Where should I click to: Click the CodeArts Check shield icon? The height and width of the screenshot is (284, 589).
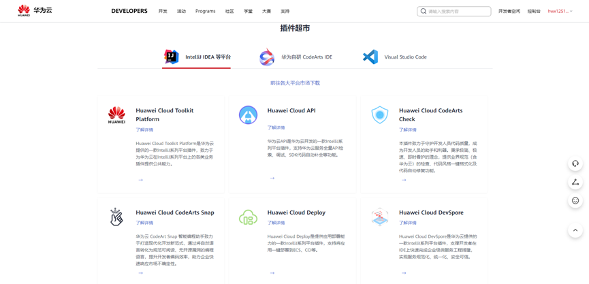click(x=380, y=115)
